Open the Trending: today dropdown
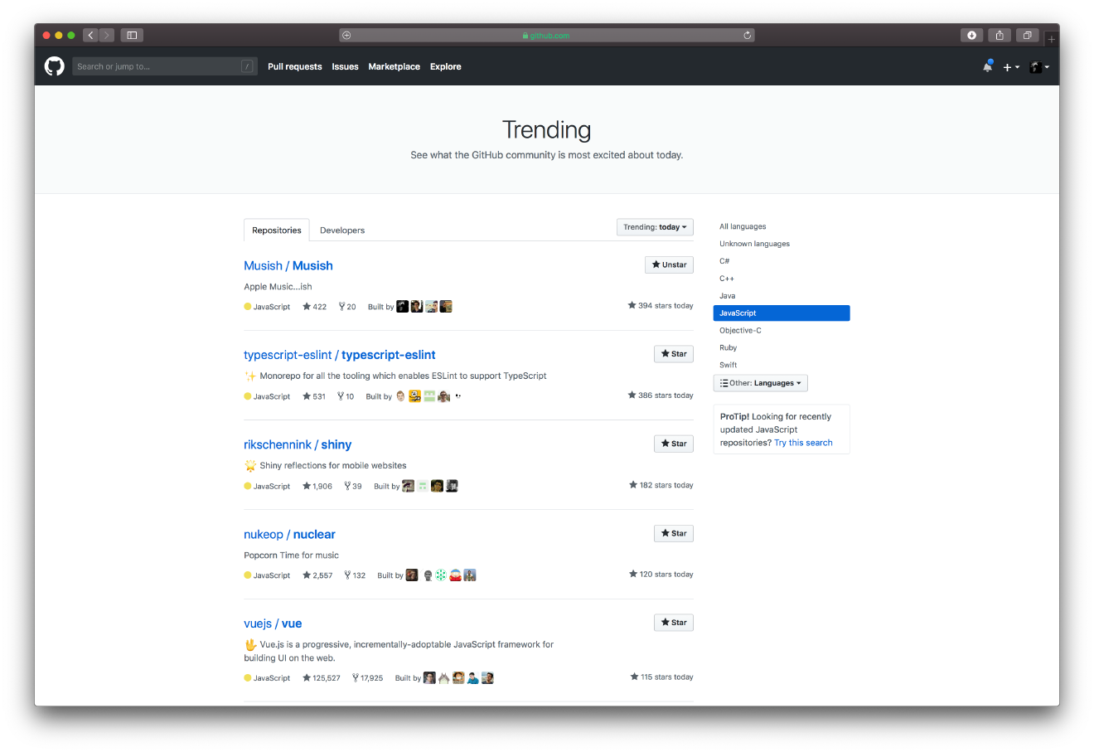 [655, 226]
